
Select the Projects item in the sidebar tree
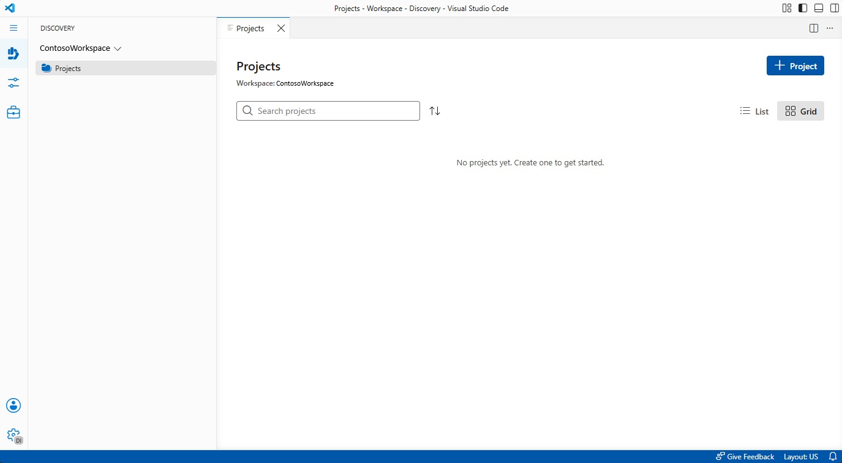(126, 69)
